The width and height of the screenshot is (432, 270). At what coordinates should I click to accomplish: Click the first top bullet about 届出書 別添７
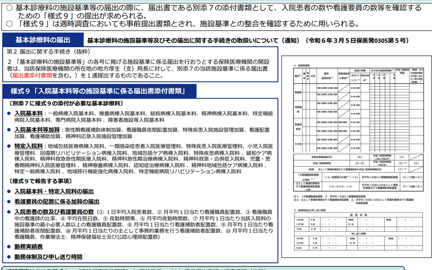pyautogui.click(x=216, y=11)
